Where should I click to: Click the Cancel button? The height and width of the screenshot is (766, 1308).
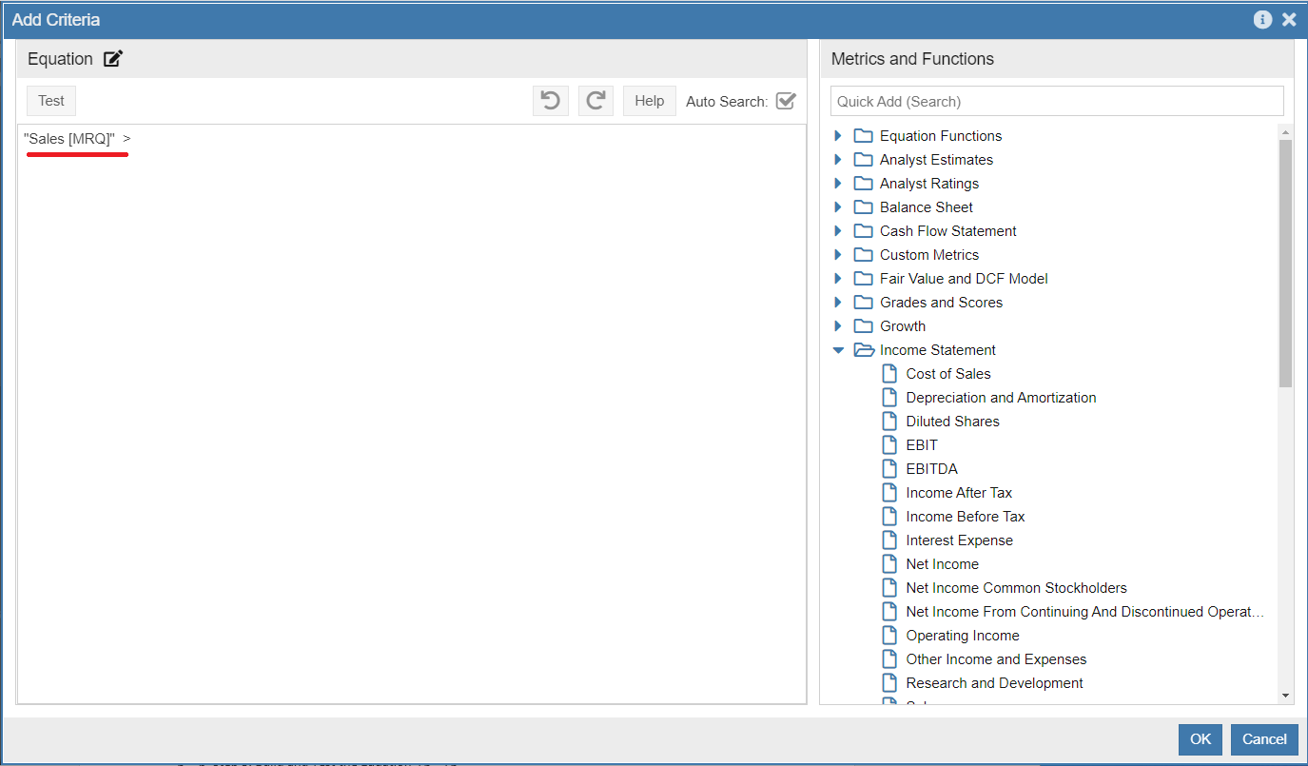(x=1264, y=739)
